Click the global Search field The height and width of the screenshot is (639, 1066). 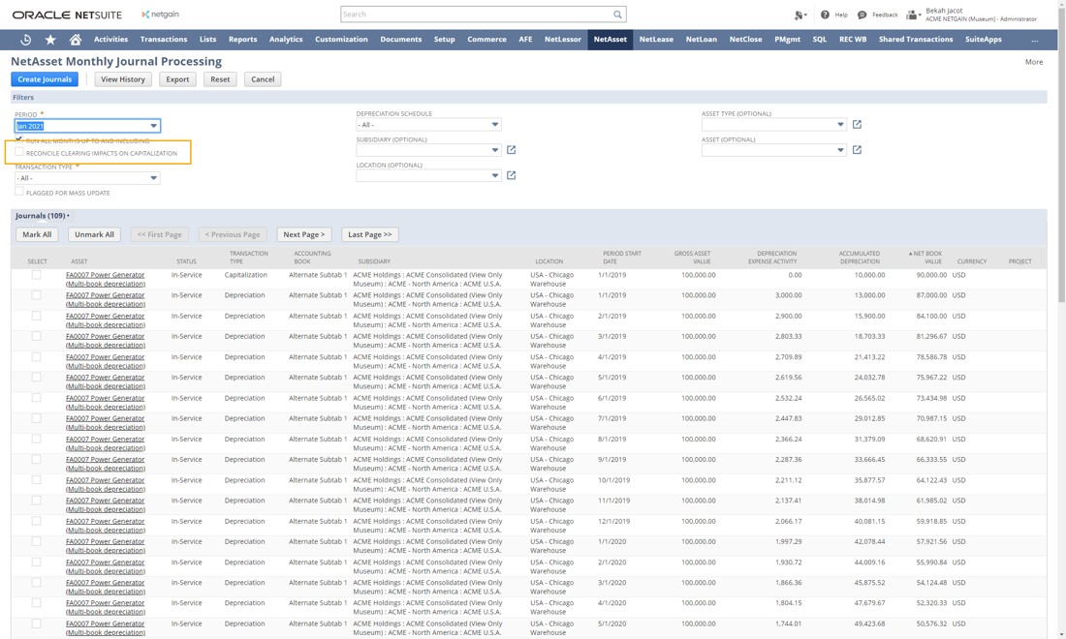(x=476, y=15)
